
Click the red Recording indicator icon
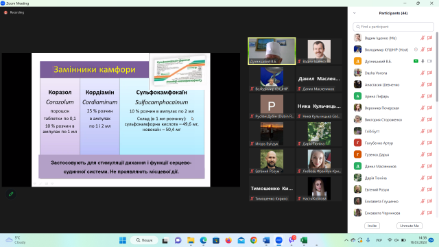tap(5, 12)
